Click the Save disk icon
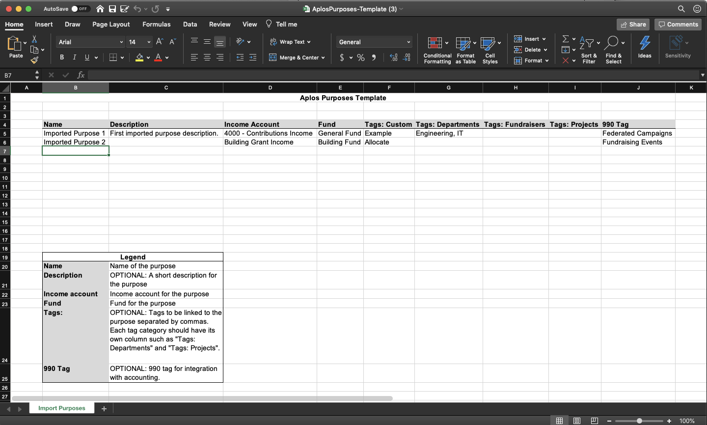This screenshot has width=707, height=425. tap(112, 9)
